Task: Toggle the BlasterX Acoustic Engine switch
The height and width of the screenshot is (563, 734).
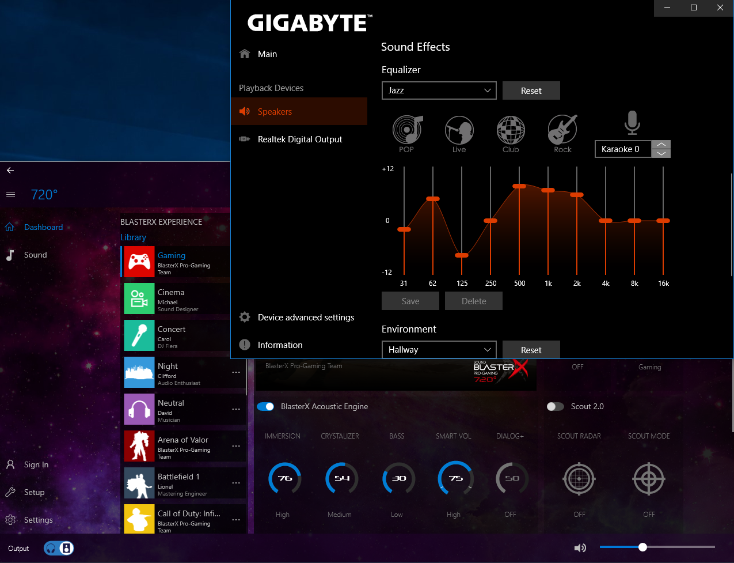Action: click(265, 406)
